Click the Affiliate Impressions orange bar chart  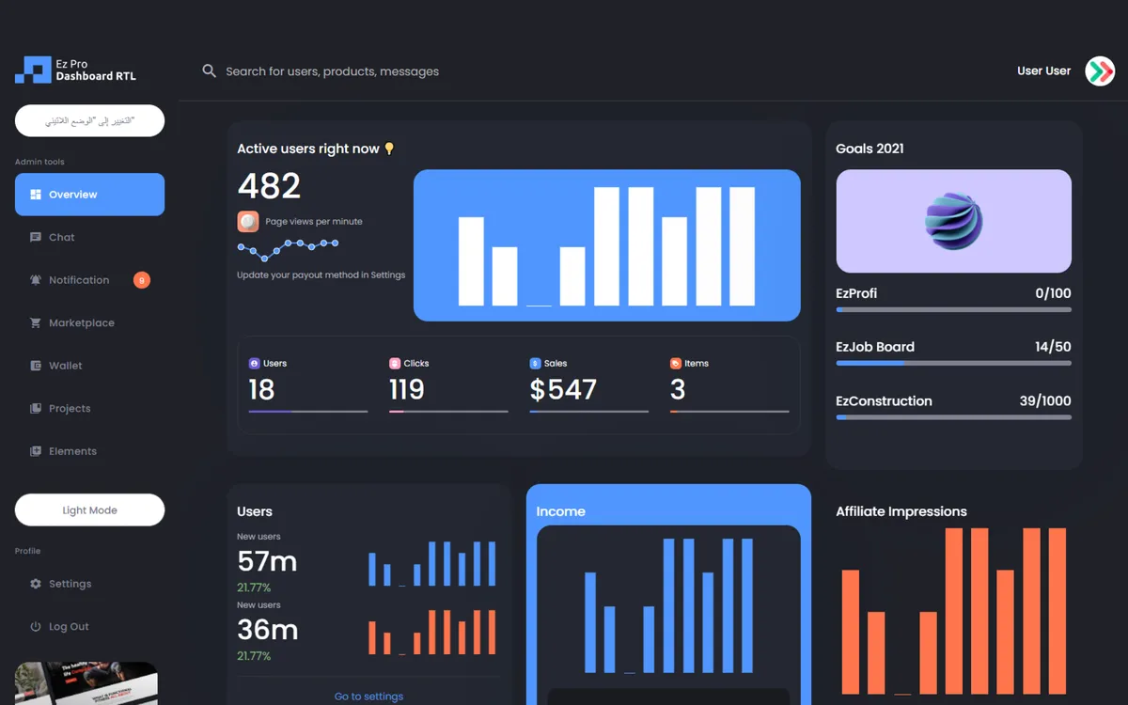[x=953, y=611]
